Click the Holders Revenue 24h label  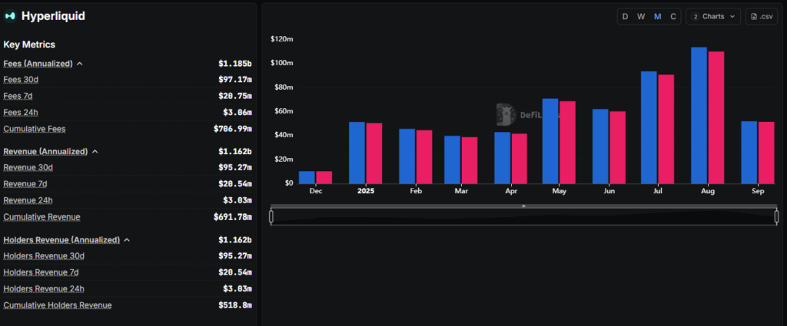point(44,289)
